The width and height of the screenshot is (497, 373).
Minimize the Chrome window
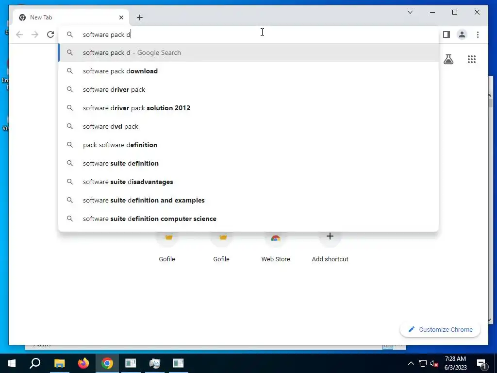[432, 12]
